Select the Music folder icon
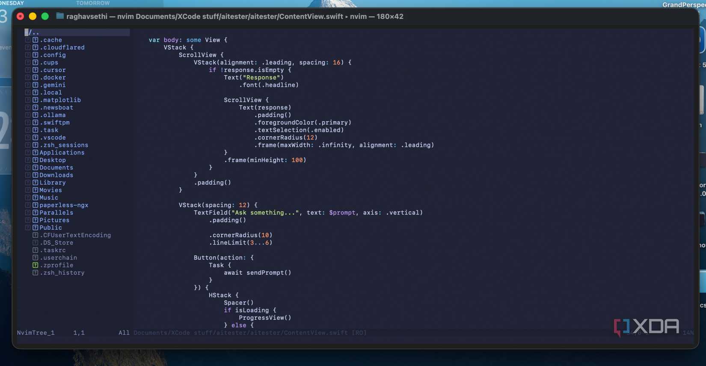 click(36, 198)
